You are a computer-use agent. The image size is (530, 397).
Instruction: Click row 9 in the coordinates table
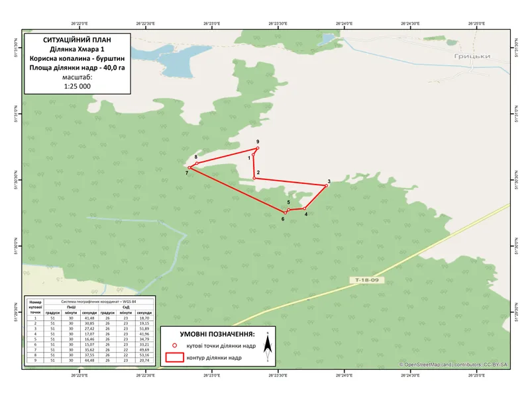click(90, 361)
